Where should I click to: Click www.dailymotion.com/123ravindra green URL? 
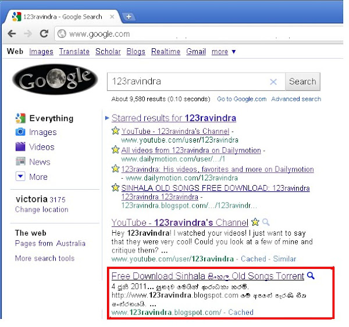point(182,178)
